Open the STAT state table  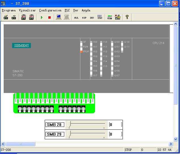pyautogui.click(x=100, y=17)
